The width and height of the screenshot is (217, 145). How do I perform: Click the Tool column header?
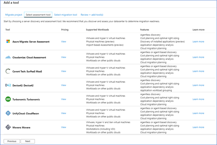pos(7,30)
